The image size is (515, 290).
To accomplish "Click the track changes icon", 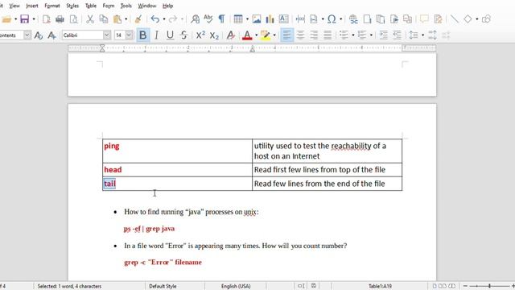I will 438,19.
